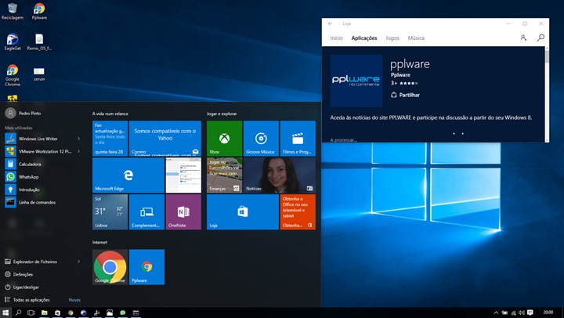Launch Groove Música tile
This screenshot has height=318, width=564.
click(261, 138)
